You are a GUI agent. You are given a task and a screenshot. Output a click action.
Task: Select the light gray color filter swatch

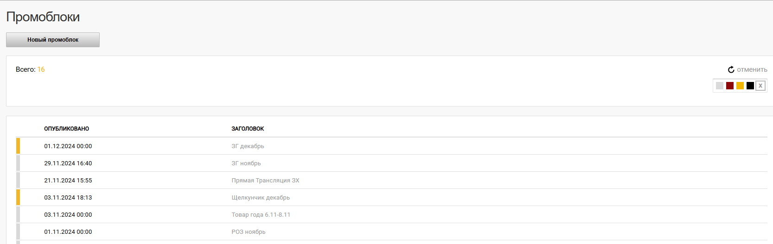click(x=720, y=86)
